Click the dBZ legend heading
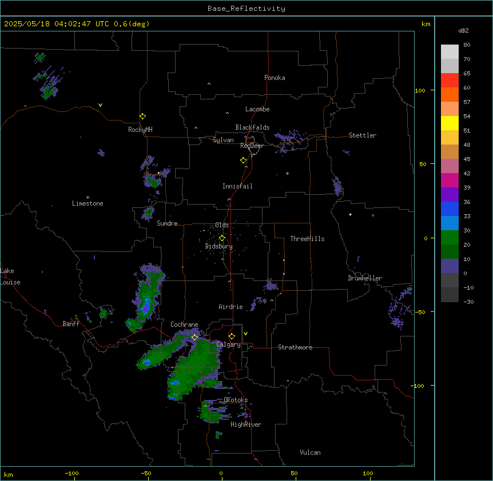The image size is (493, 481). click(463, 31)
